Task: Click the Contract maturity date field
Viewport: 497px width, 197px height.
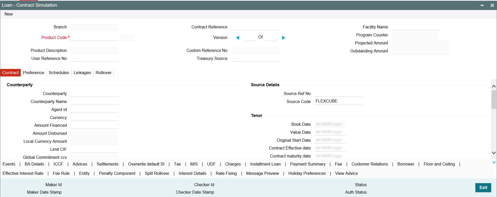Action: click(x=330, y=156)
